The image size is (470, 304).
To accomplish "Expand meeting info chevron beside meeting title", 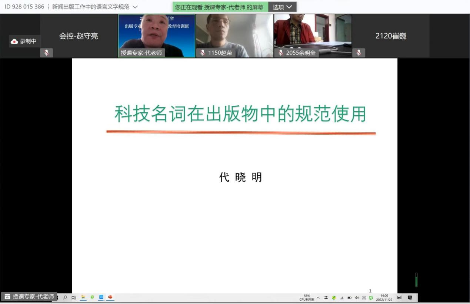I will [135, 7].
